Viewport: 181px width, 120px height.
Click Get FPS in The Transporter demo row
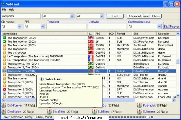[x=100, y=49]
